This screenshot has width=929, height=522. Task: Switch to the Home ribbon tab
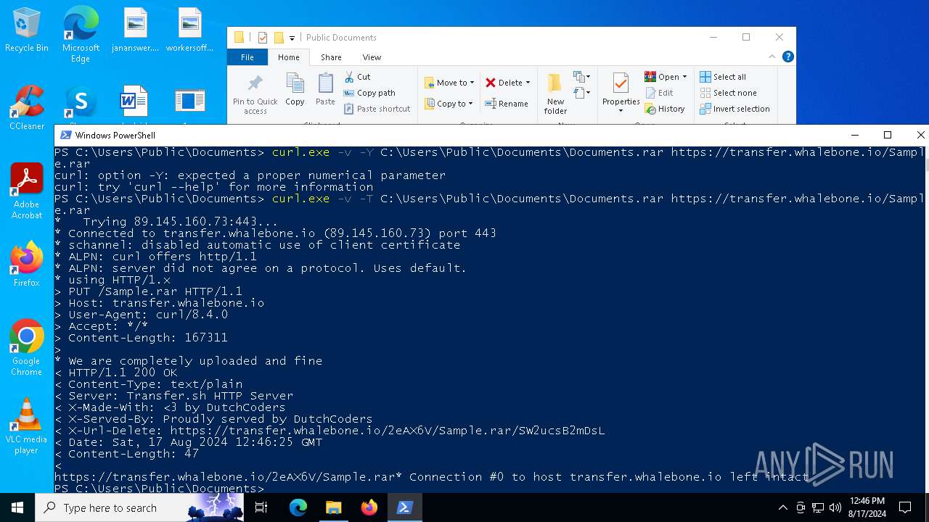point(288,57)
